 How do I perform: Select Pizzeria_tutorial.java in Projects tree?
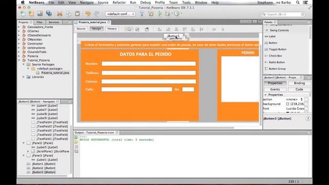pyautogui.click(x=55, y=73)
